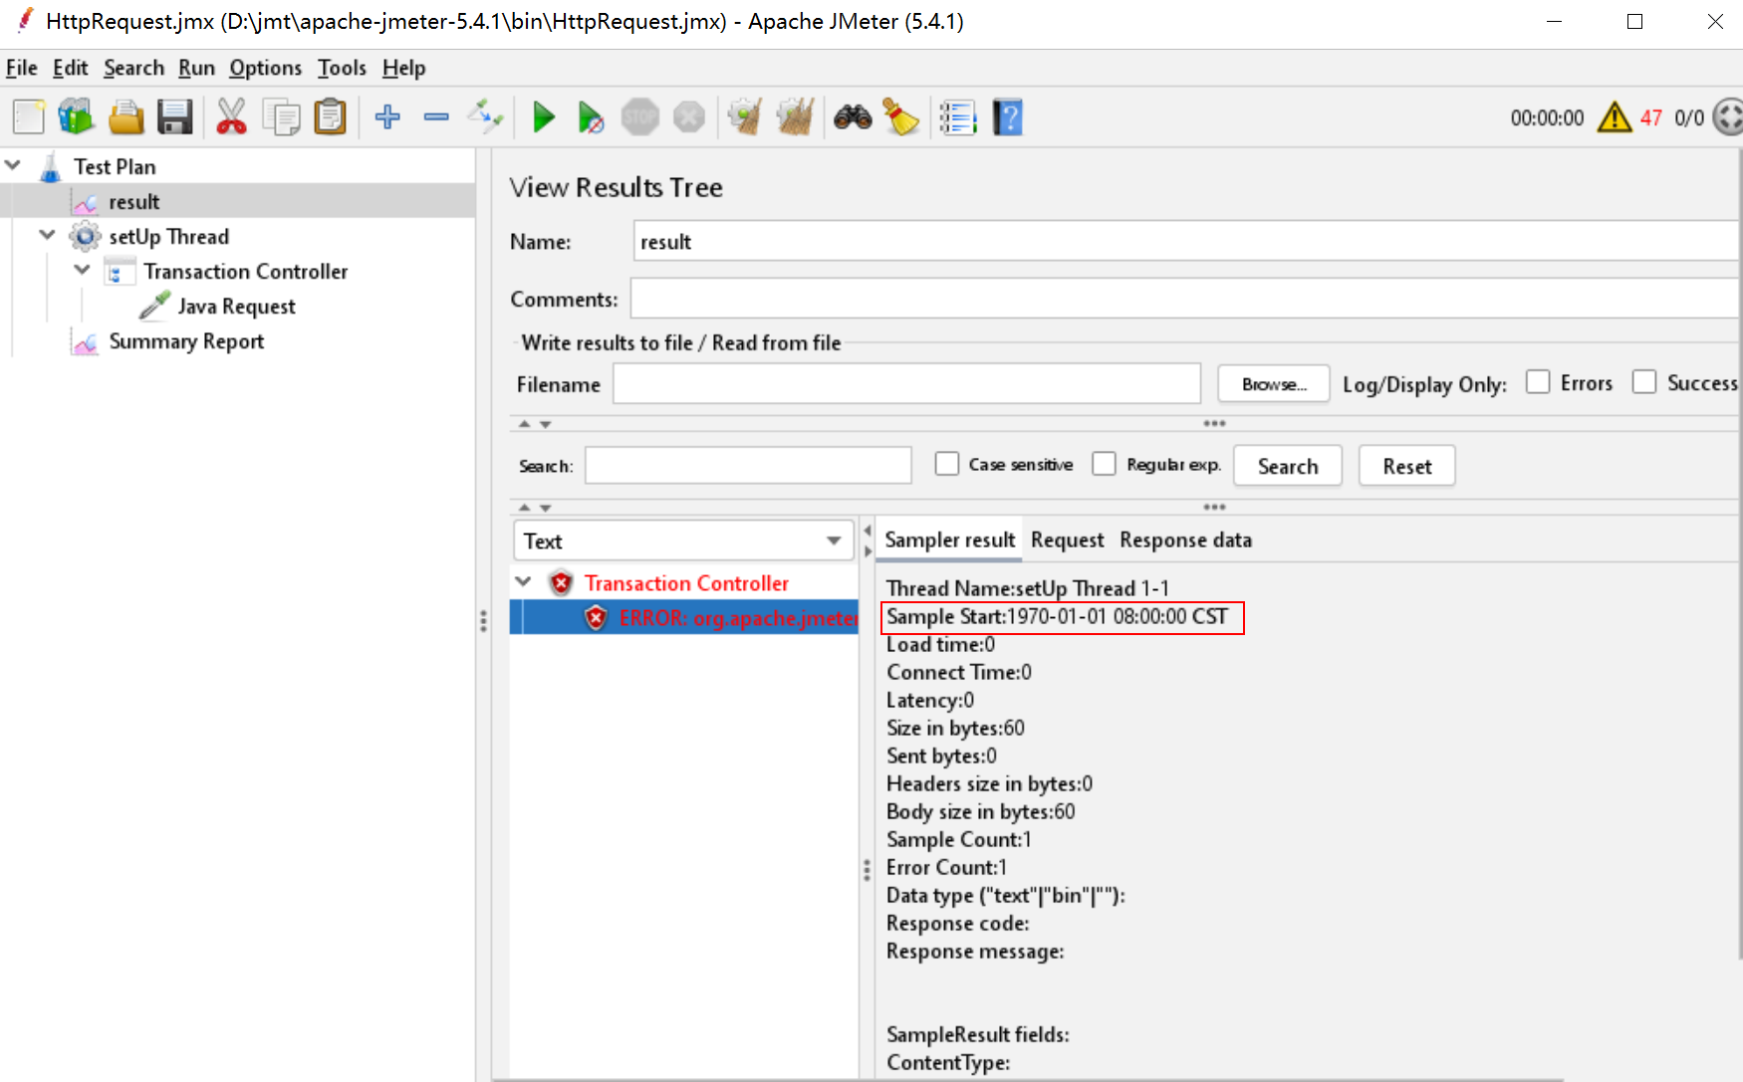Viewport: 1743px width, 1082px height.
Task: Click the Sample Start timestamp line
Action: (x=1057, y=616)
